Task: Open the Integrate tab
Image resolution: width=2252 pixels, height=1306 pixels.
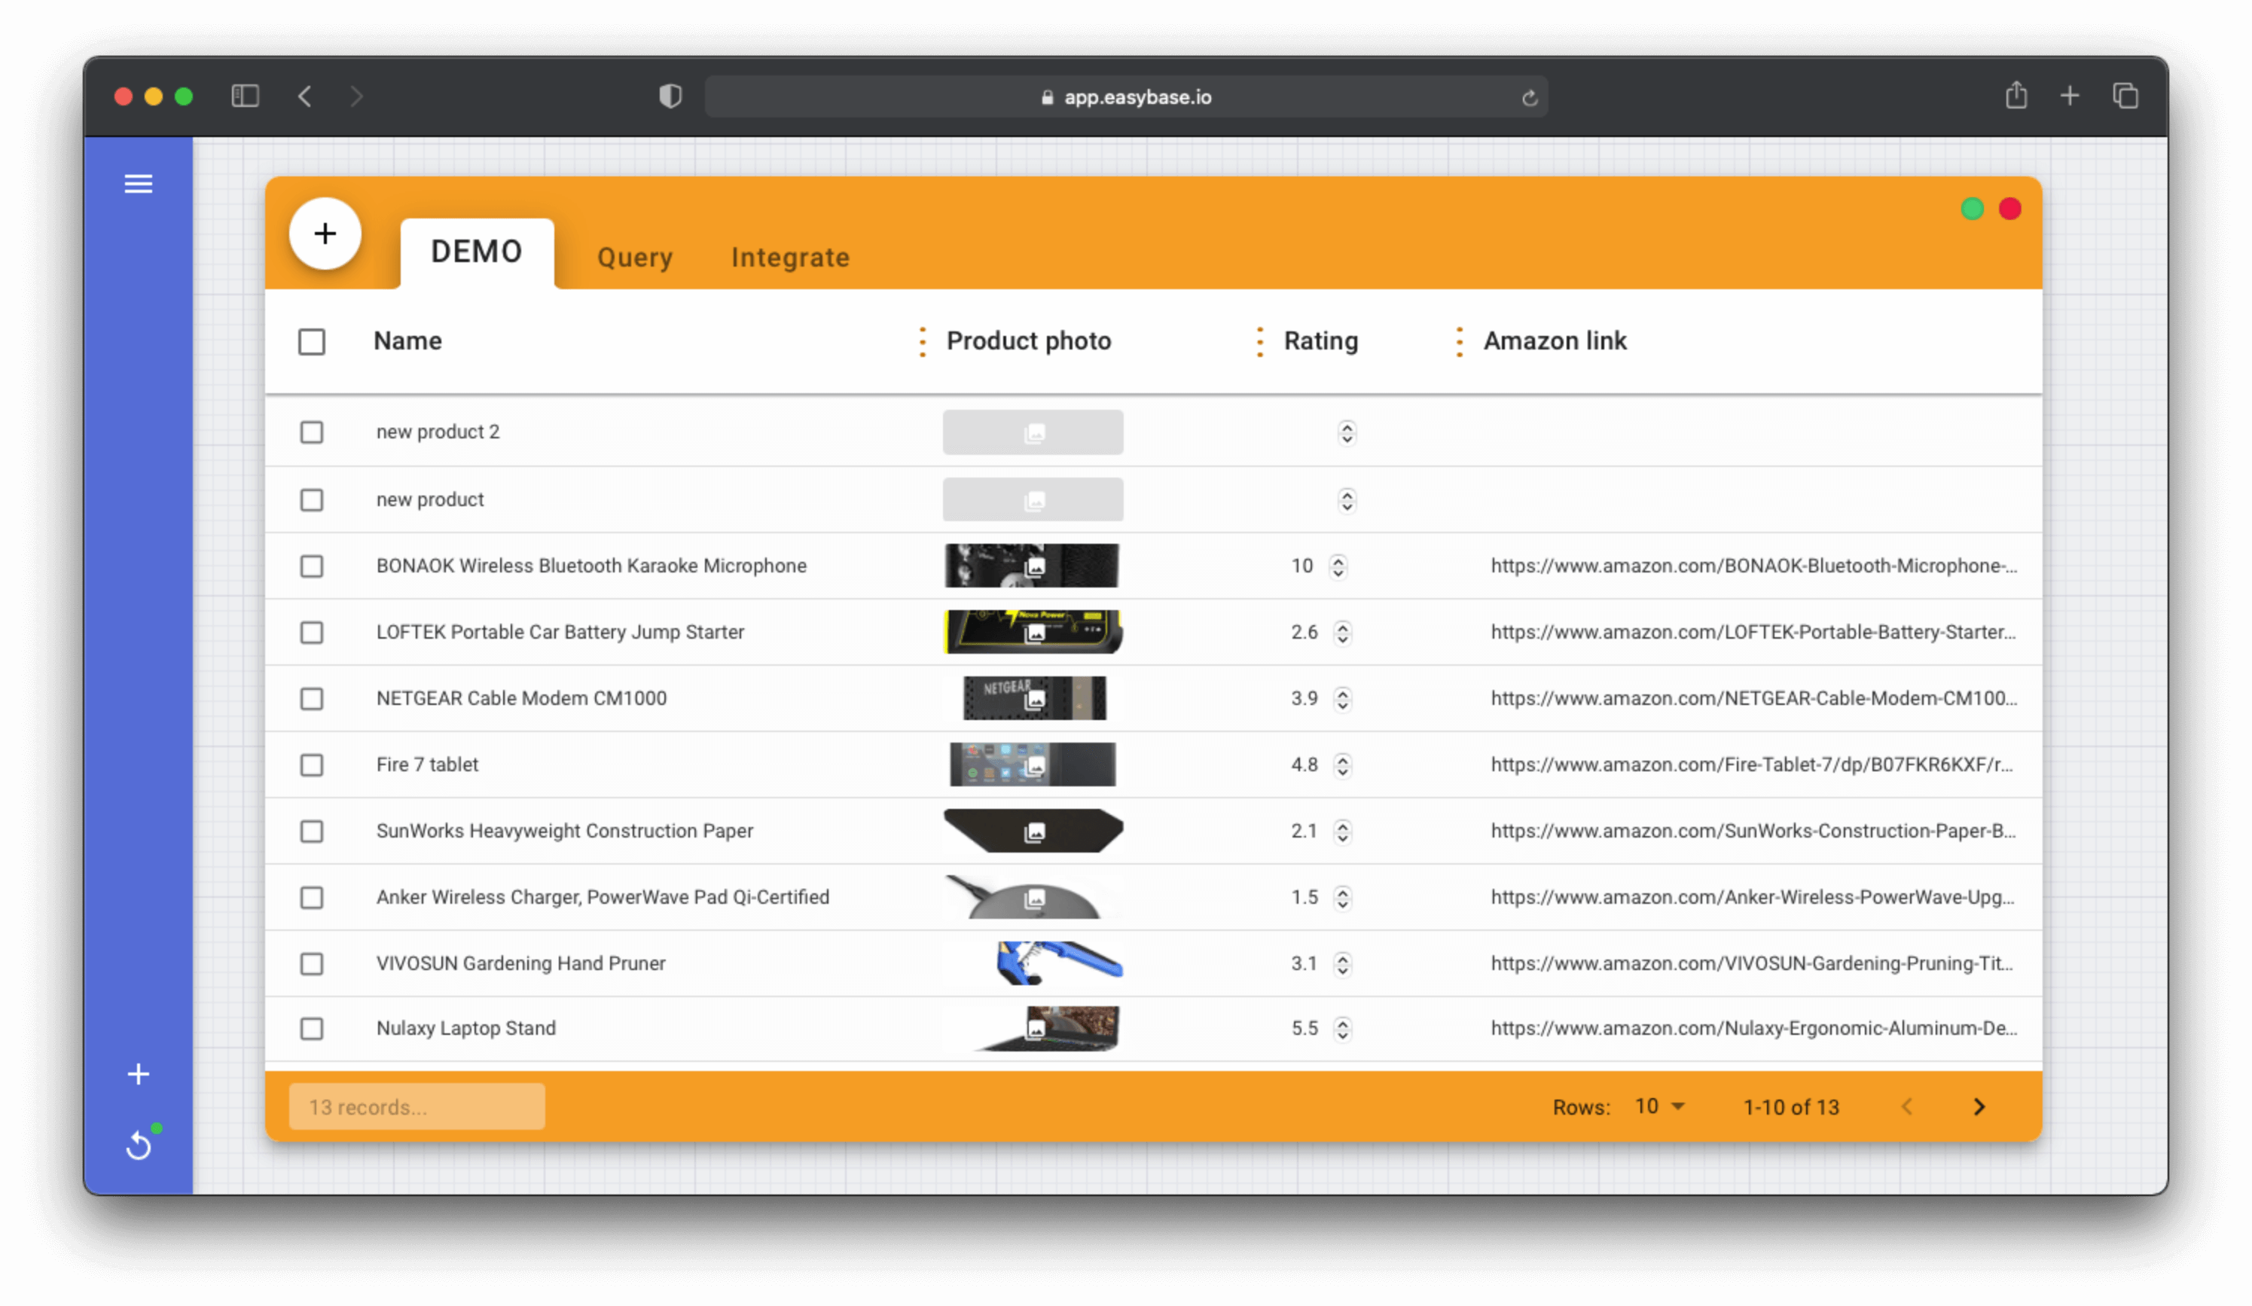Action: pos(790,258)
